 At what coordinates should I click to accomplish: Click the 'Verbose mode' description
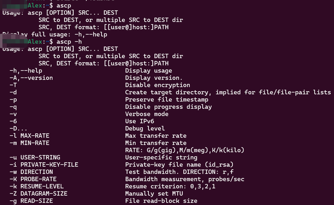(x=147, y=114)
